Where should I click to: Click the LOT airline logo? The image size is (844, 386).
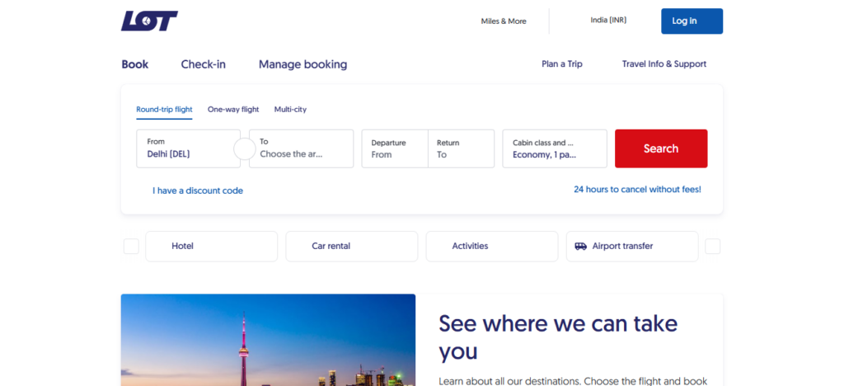point(149,21)
